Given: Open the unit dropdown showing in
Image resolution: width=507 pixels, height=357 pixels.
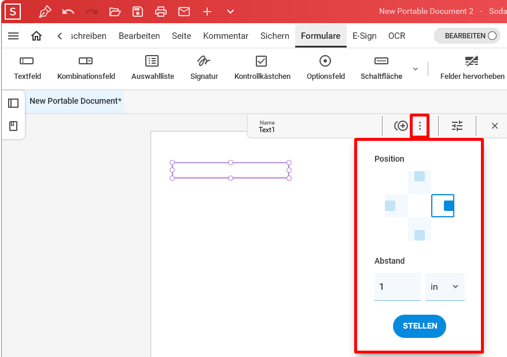Looking at the screenshot, I should (444, 287).
